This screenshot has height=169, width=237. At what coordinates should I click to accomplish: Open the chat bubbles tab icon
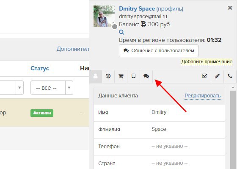coord(146,76)
